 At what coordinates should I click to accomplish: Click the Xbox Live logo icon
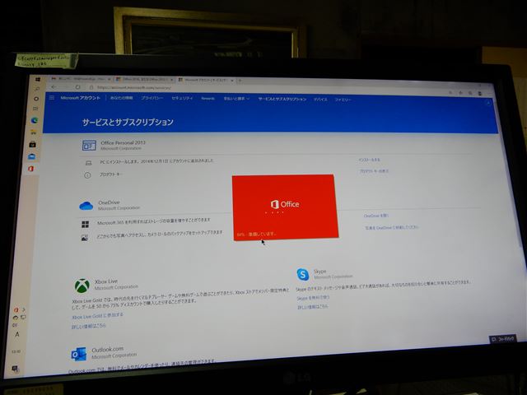click(82, 286)
